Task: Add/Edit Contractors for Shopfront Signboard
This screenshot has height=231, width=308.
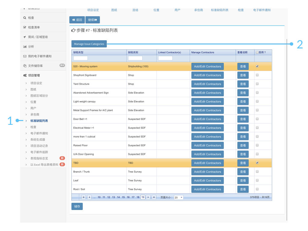Action: click(x=208, y=75)
